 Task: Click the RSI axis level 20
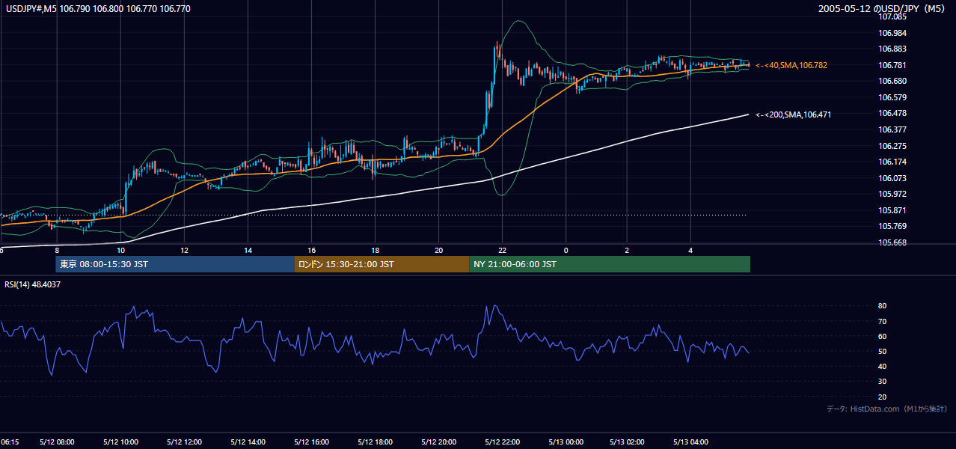(883, 397)
